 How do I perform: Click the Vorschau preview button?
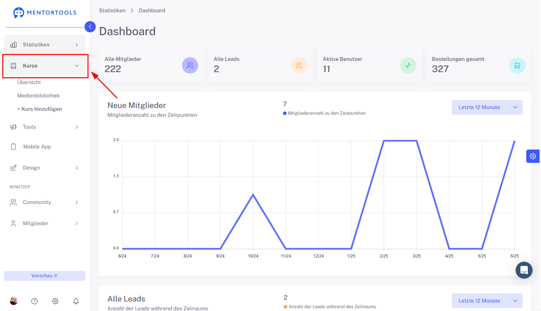tap(44, 276)
